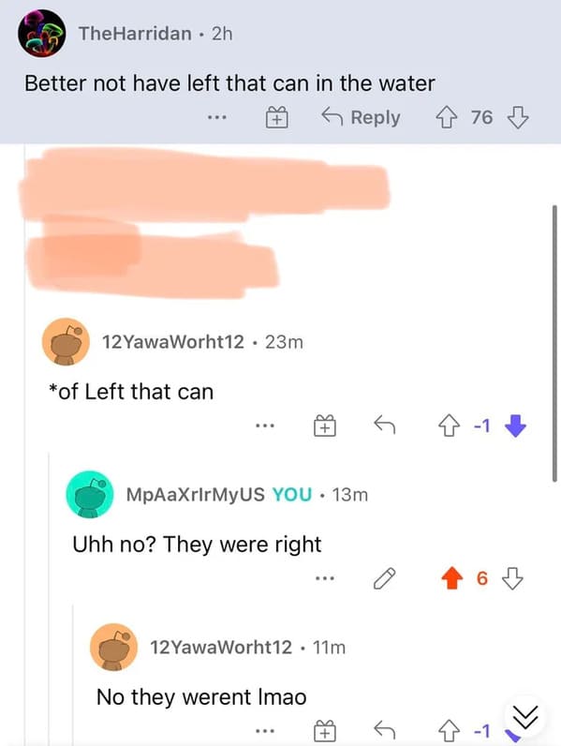Tap TheHarridan's mushroom avatar

(x=42, y=34)
